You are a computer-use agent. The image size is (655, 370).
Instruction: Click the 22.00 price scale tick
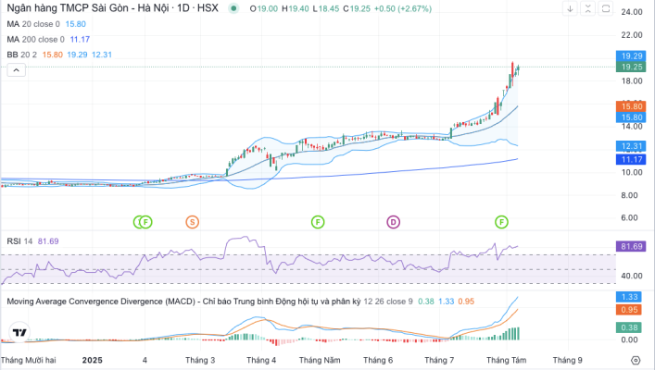pyautogui.click(x=632, y=35)
